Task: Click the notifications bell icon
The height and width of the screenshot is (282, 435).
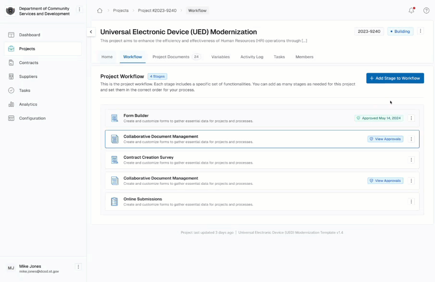Action: click(x=411, y=10)
